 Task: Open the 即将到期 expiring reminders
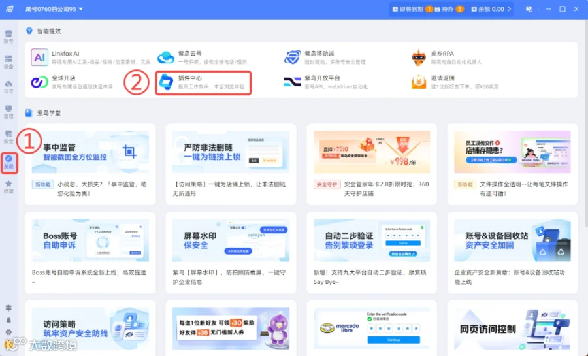[x=412, y=9]
